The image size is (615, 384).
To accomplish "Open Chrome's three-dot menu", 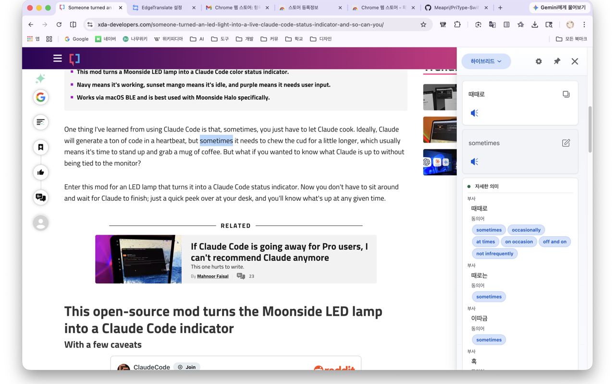I will click(584, 24).
